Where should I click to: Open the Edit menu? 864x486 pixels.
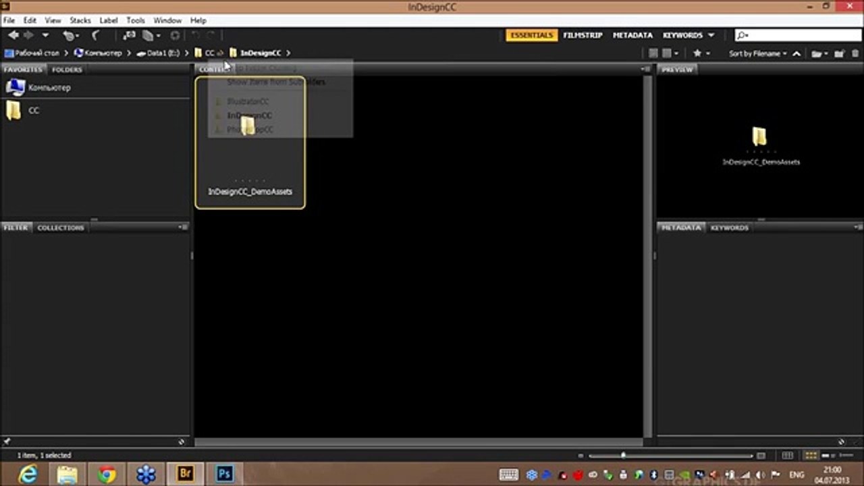point(30,20)
